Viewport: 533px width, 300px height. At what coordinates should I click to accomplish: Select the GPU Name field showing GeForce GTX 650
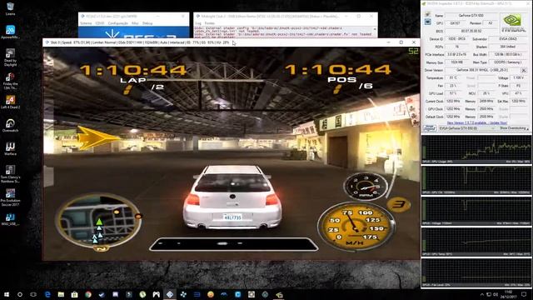(471, 16)
